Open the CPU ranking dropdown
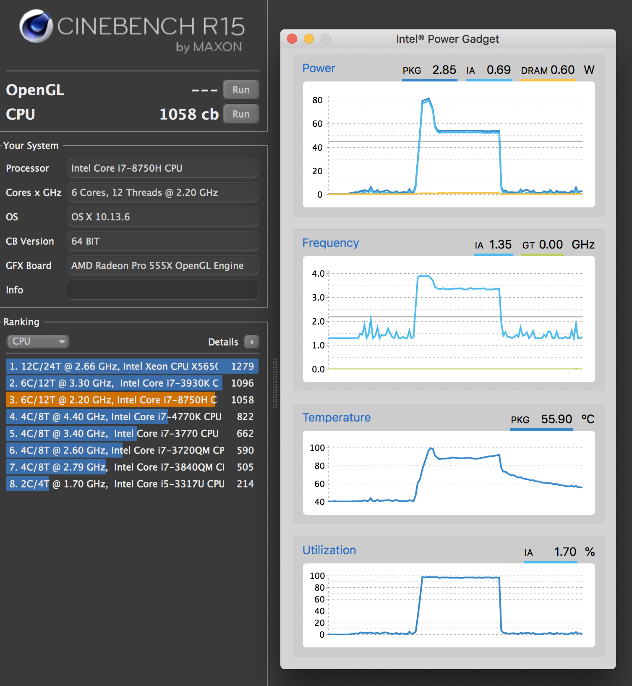The width and height of the screenshot is (632, 686). tap(38, 341)
